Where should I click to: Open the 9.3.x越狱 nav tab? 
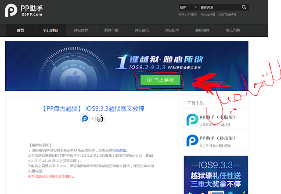51,30
